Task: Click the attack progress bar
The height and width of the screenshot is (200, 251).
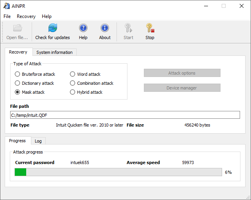Action: point(118,172)
